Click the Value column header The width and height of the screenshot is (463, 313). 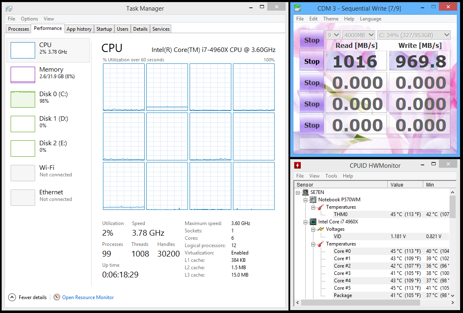(405, 185)
